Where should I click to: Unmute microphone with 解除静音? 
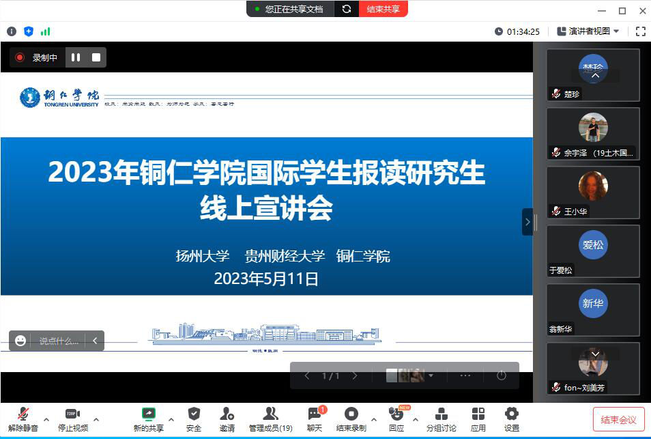[x=23, y=419]
